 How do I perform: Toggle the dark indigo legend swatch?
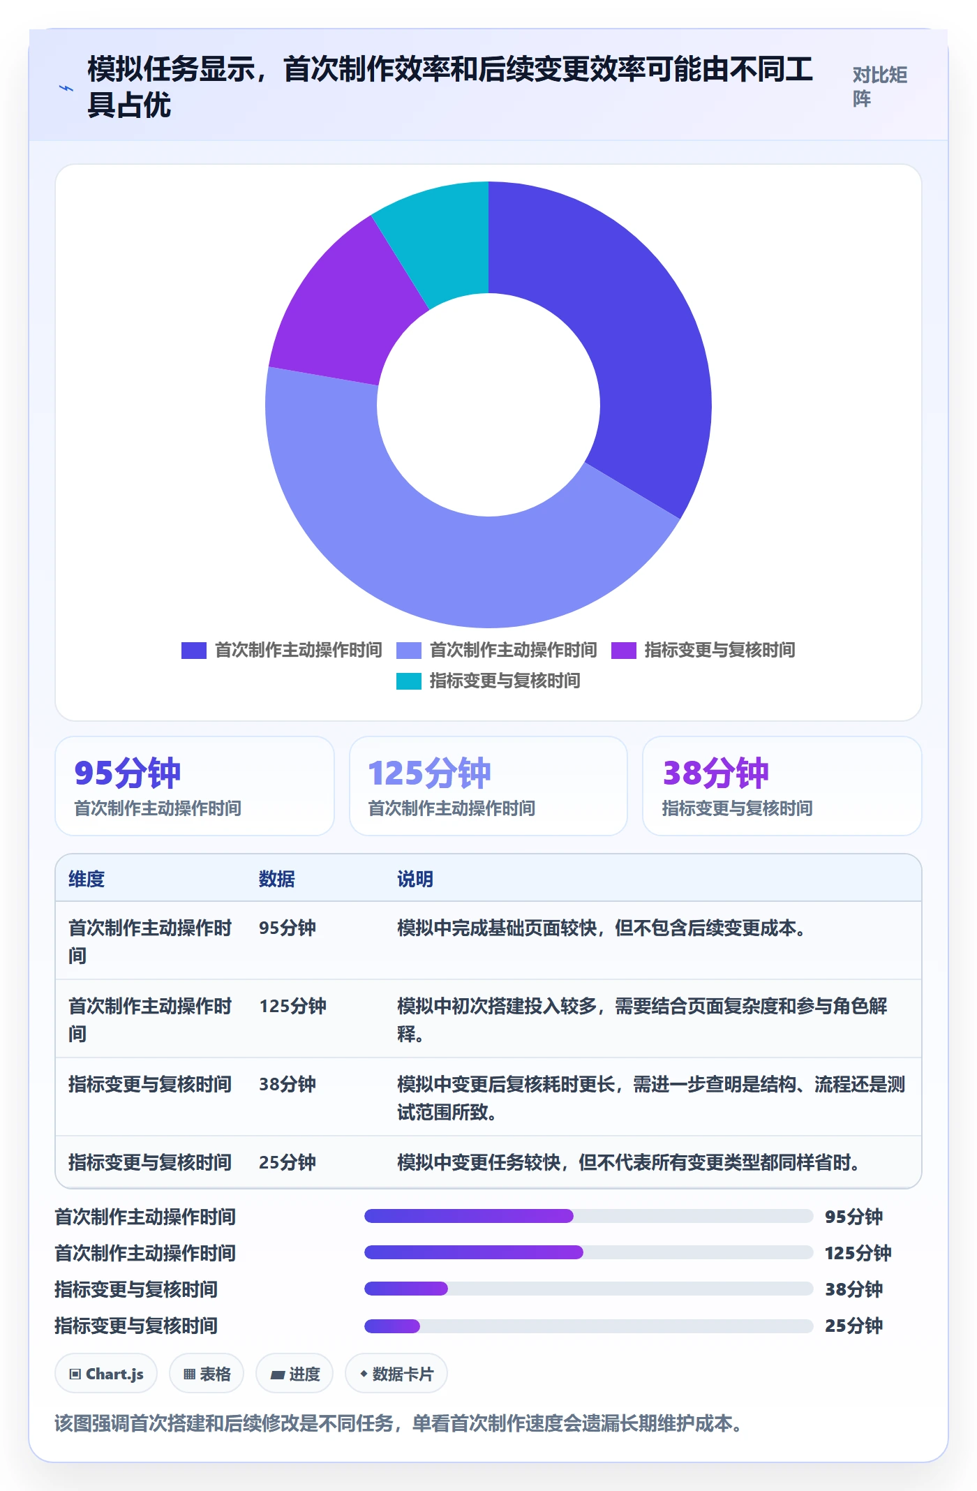click(x=194, y=651)
